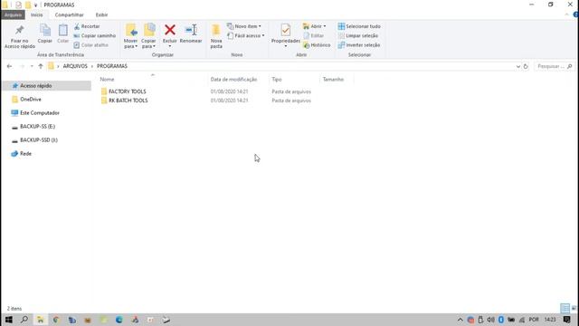Open taskbar search
Screen dimensions: 579x326
coord(24,320)
